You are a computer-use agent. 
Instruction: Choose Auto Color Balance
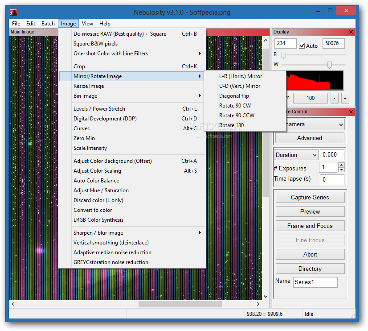[132, 181]
